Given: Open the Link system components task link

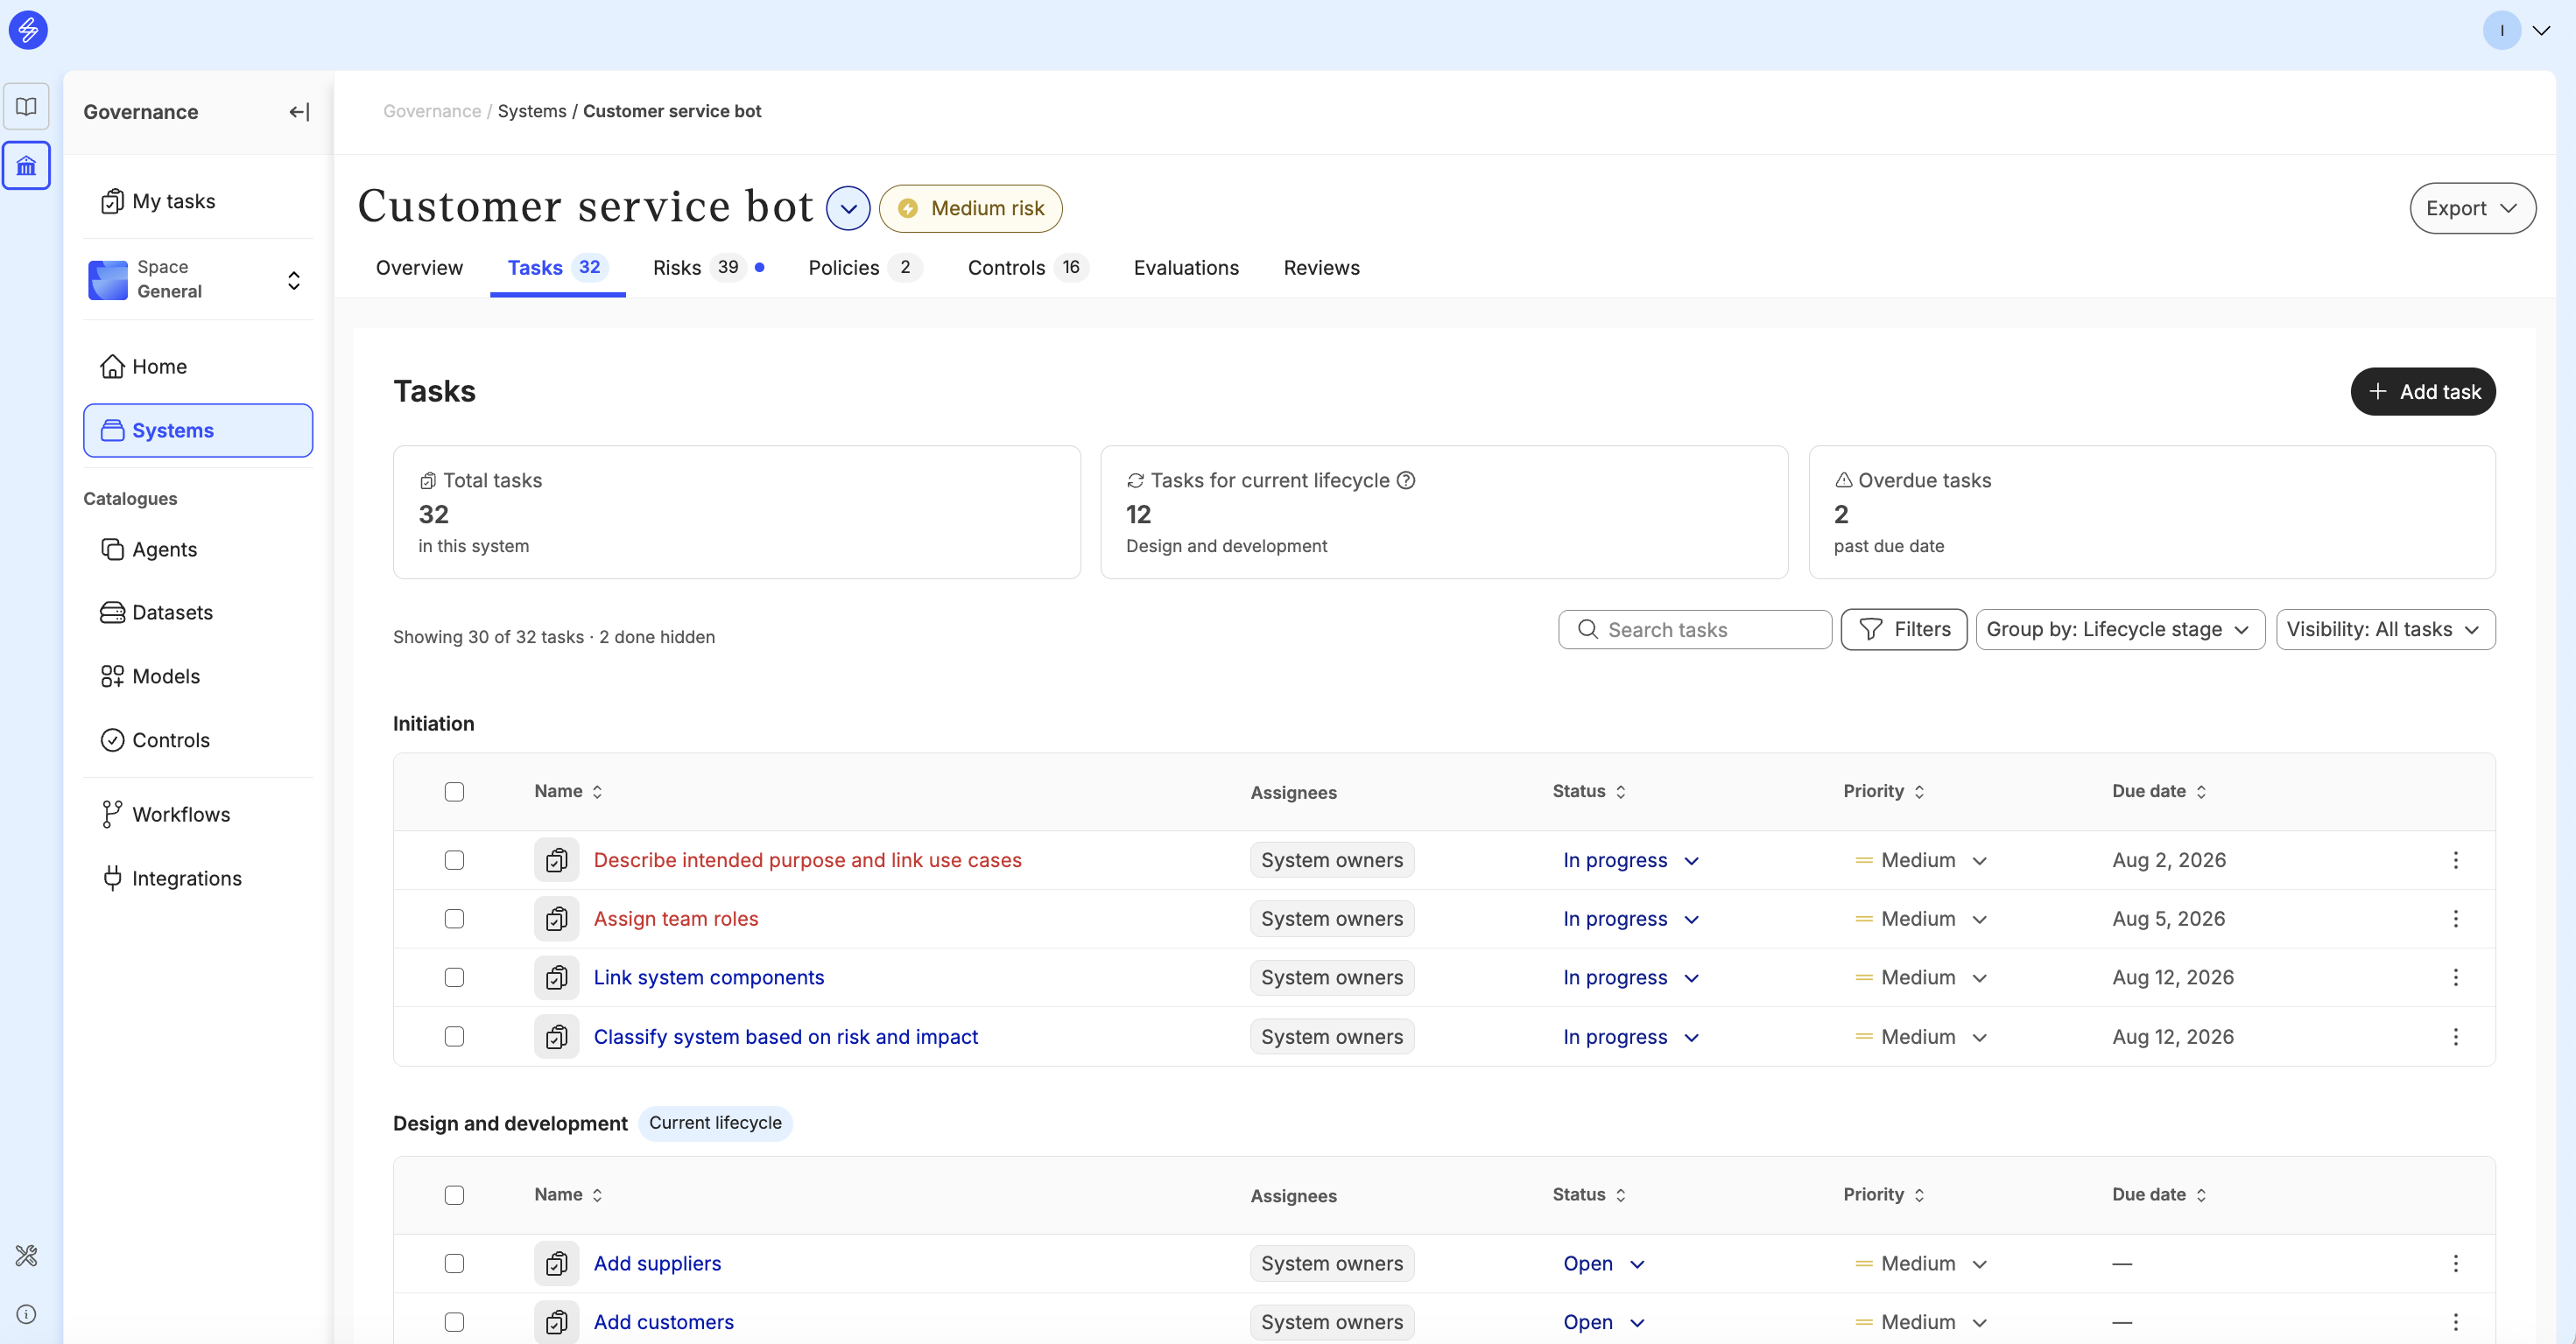Looking at the screenshot, I should [x=709, y=978].
